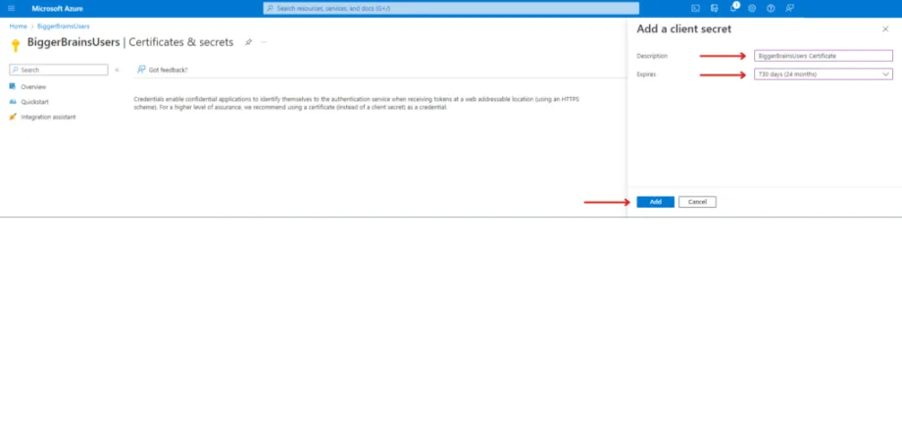
Task: Open the notifications bell
Action: (x=733, y=8)
